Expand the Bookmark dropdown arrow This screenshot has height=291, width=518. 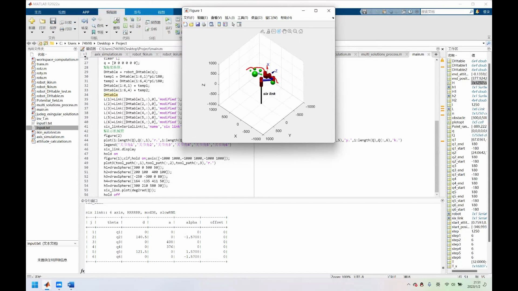[x=107, y=32]
